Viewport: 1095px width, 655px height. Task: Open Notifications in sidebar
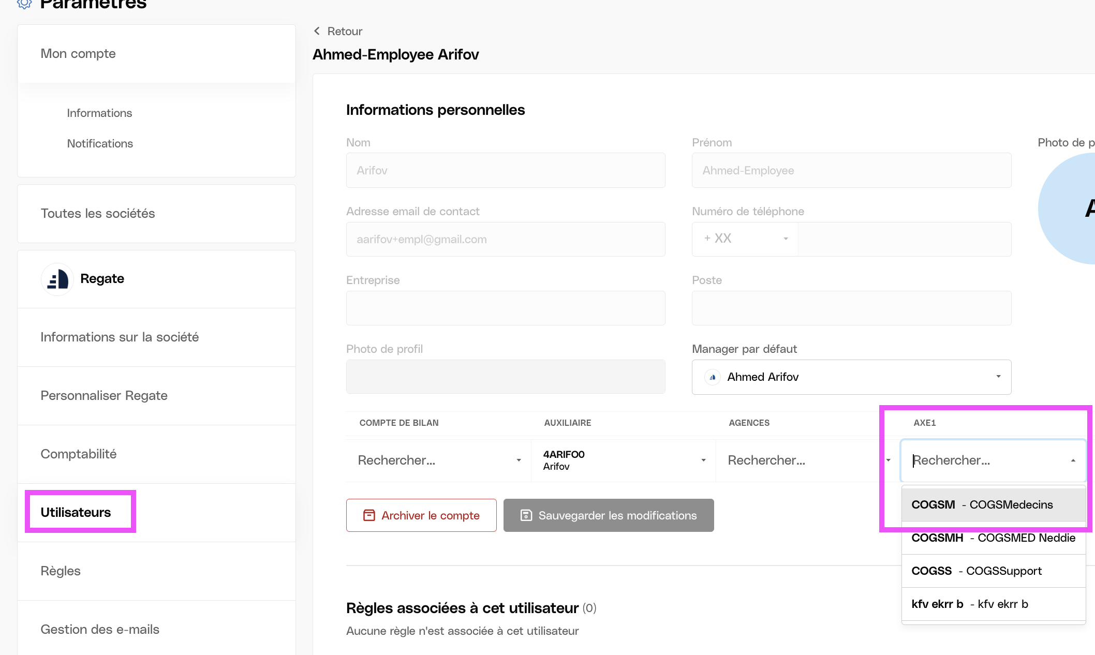point(100,144)
